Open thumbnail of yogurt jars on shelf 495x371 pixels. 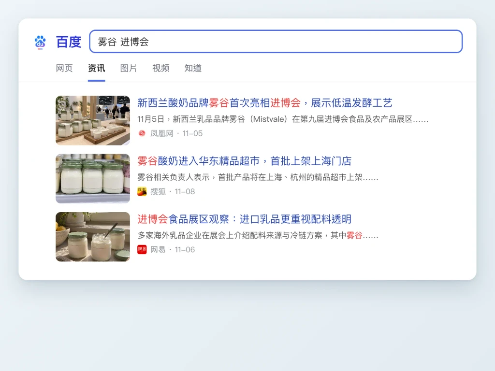click(x=93, y=179)
